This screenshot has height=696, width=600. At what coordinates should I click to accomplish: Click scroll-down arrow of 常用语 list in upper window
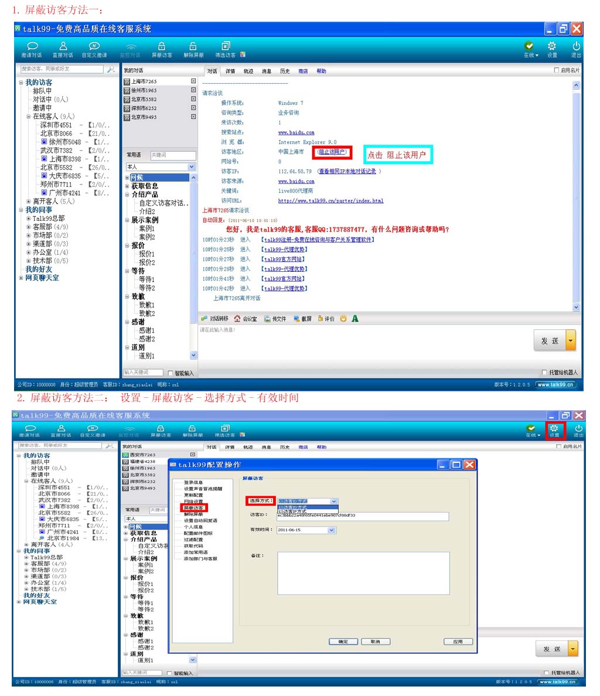[x=193, y=355]
